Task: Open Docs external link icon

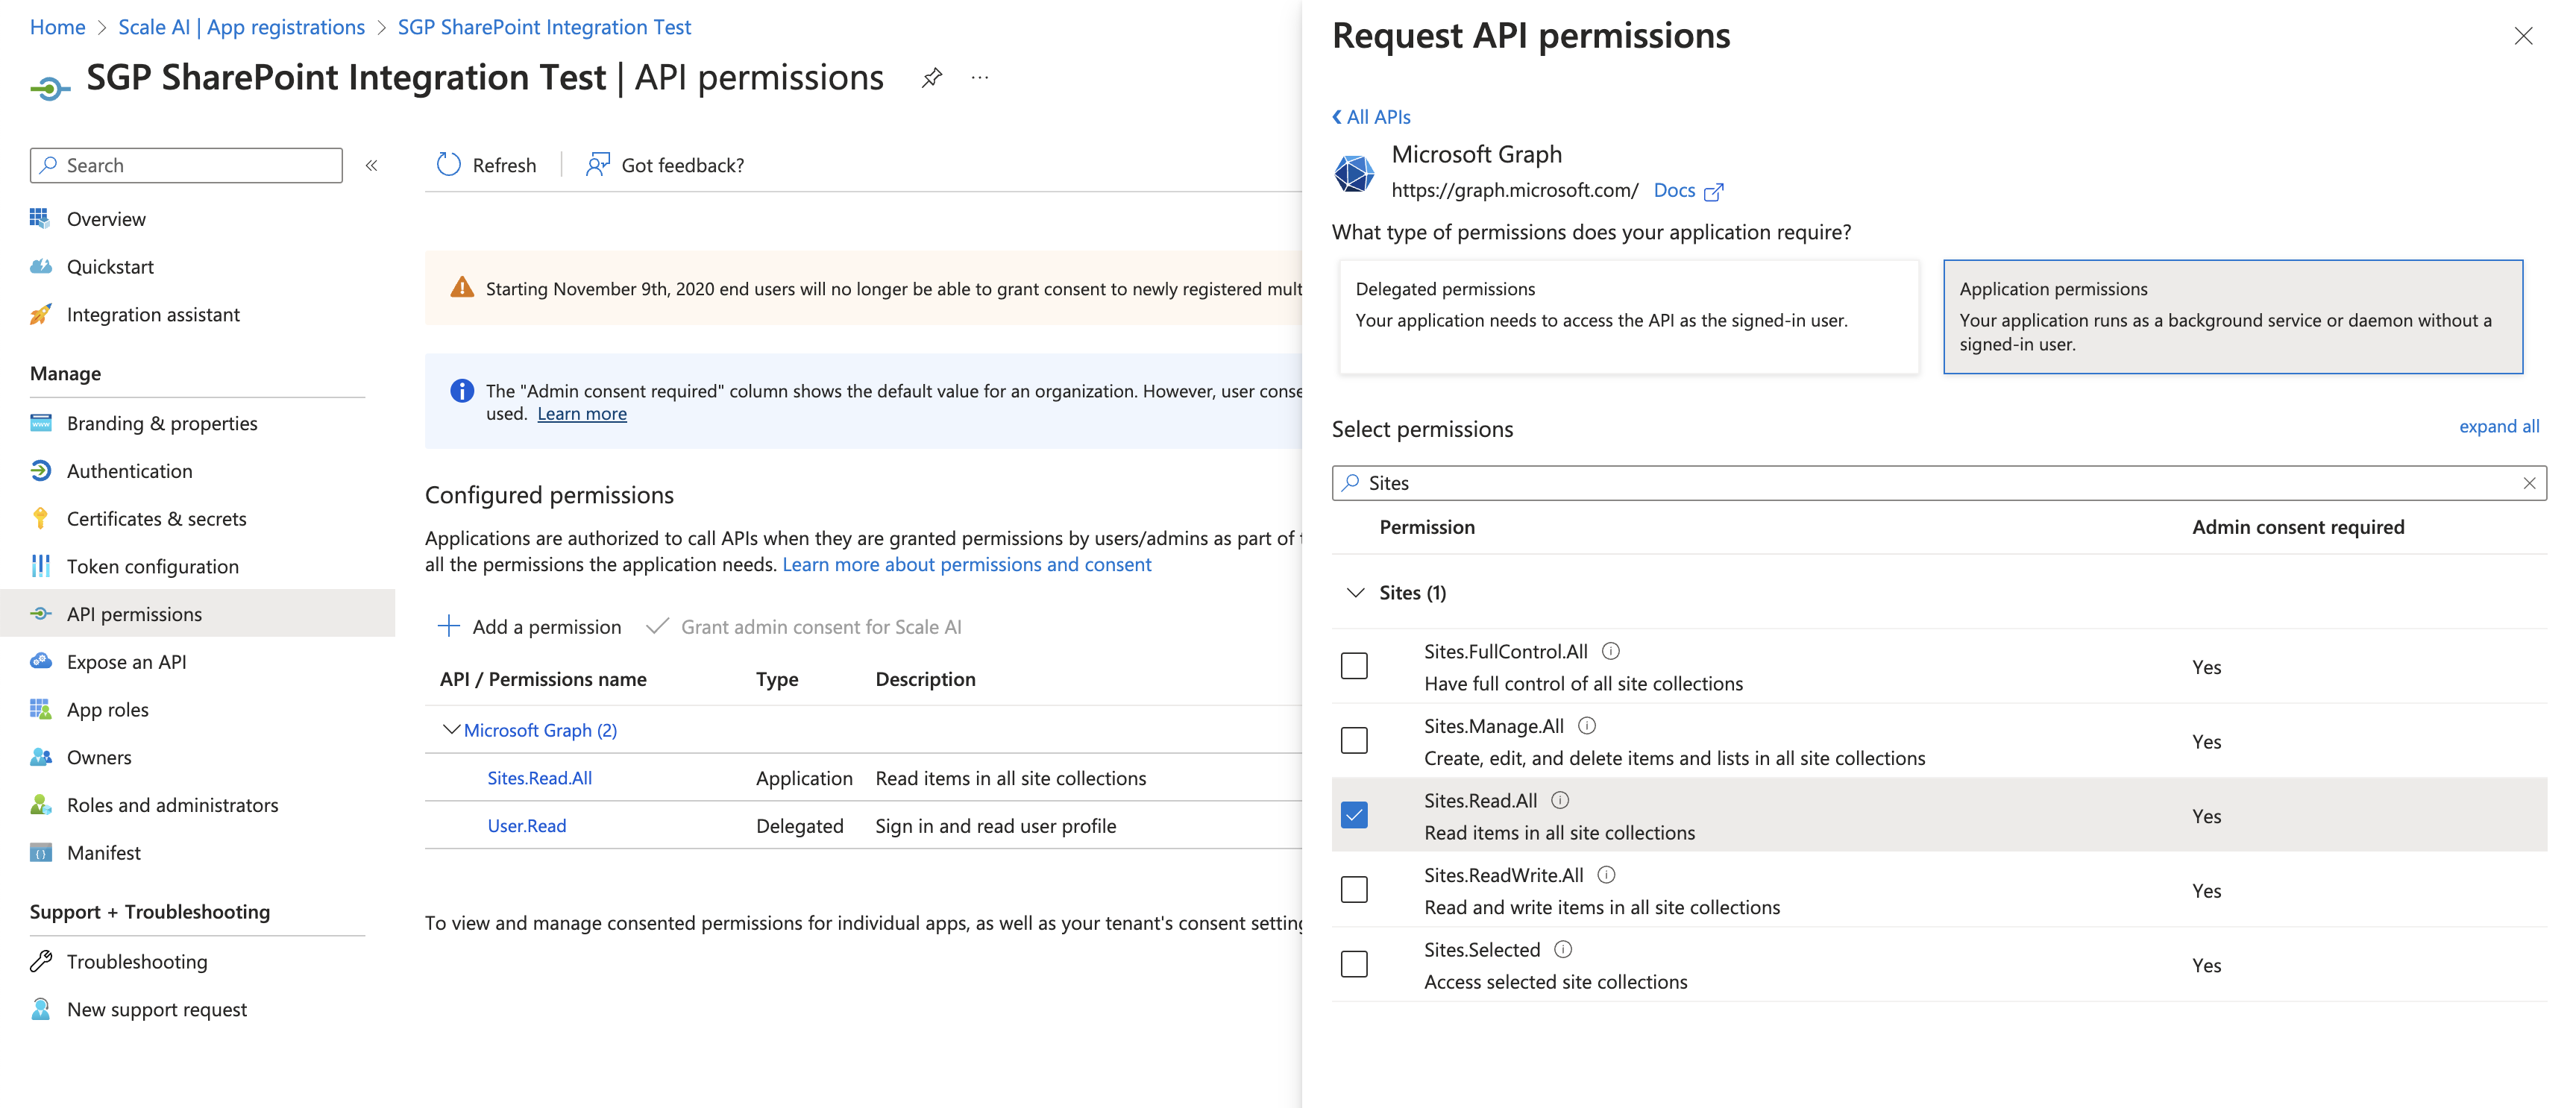Action: tap(1713, 191)
